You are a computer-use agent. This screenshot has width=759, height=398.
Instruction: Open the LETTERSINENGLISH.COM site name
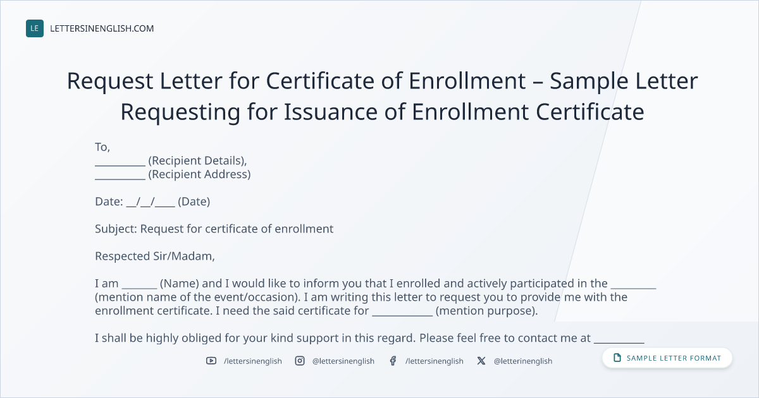(x=102, y=28)
